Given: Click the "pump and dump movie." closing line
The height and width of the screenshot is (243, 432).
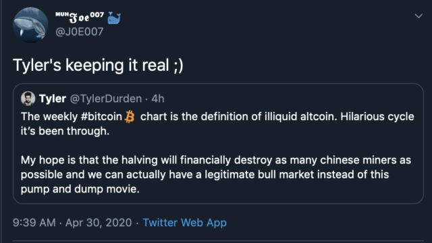Looking at the screenshot, I should pyautogui.click(x=80, y=189).
